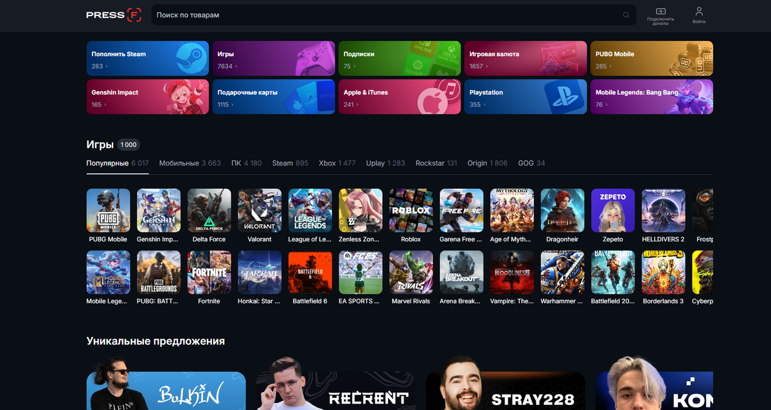771x410 pixels.
Task: Open the Mobile Legends: Bang Bang card
Action: tap(651, 96)
